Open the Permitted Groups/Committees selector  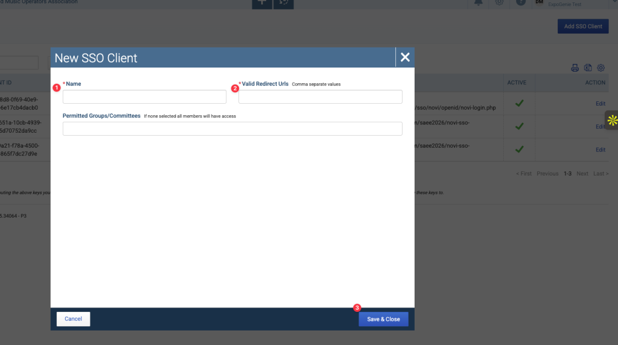(x=232, y=128)
